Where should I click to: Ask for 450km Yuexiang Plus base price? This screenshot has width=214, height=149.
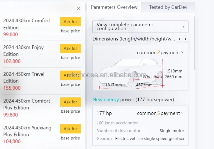pos(70,129)
